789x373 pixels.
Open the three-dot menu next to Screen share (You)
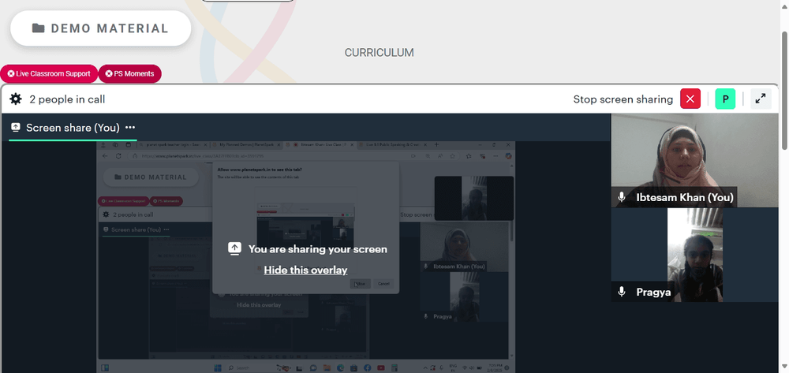130,128
